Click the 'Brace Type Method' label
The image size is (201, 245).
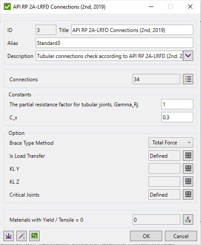[31, 143]
